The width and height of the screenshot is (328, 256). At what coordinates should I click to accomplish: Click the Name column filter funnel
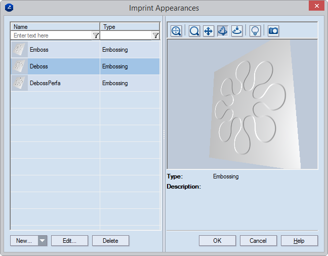[96, 36]
